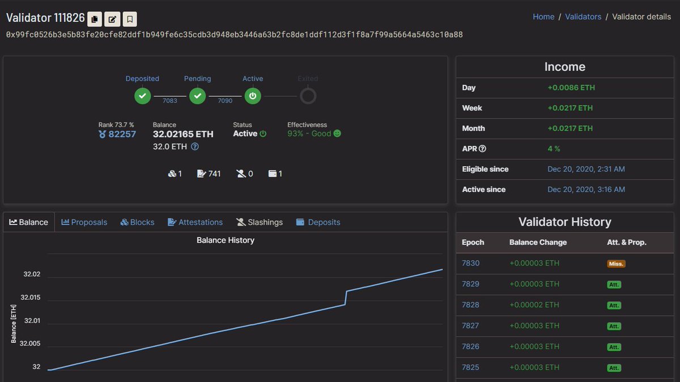Go to Validators breadcrumb link
Viewport: 680px width, 382px height.
coord(583,17)
